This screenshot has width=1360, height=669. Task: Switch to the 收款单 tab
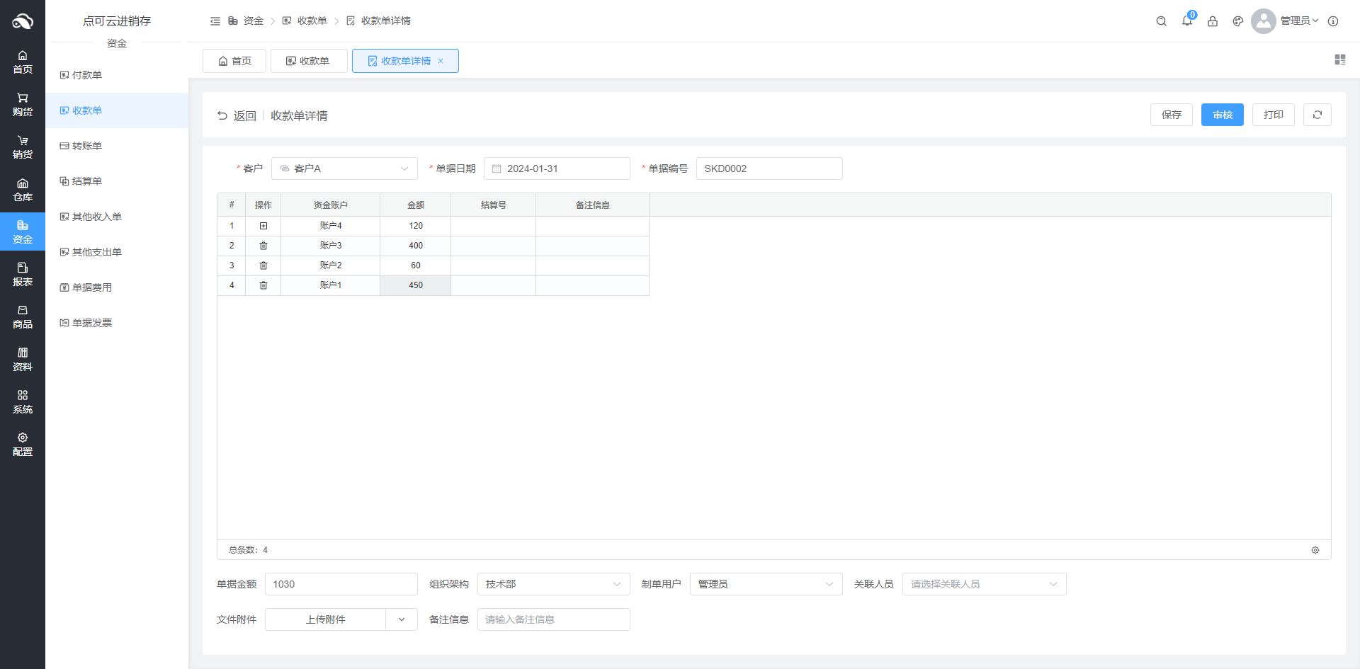point(308,61)
